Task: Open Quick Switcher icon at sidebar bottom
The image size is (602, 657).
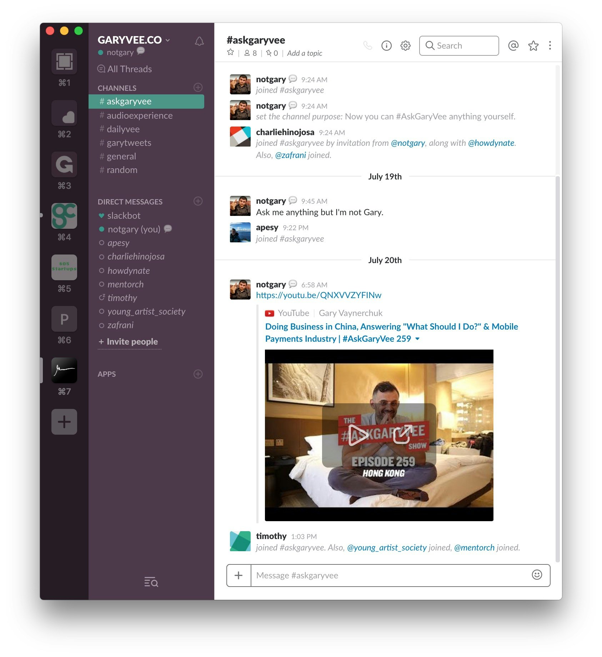Action: pyautogui.click(x=151, y=582)
